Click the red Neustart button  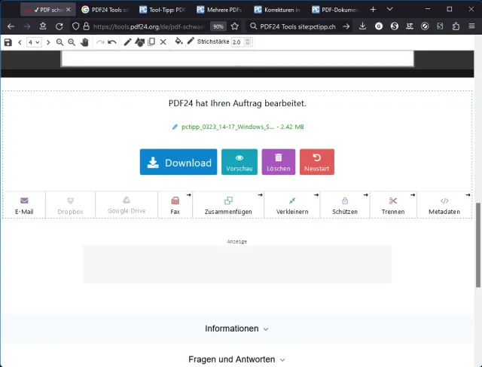317,162
